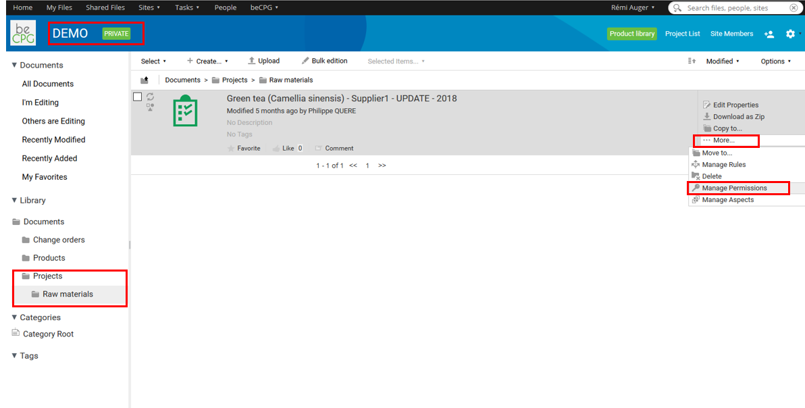Open the Project List tab
The width and height of the screenshot is (805, 408).
point(682,33)
